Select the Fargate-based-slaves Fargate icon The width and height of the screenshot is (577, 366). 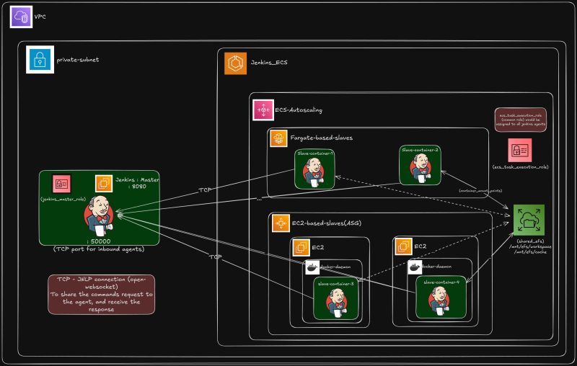(278, 138)
